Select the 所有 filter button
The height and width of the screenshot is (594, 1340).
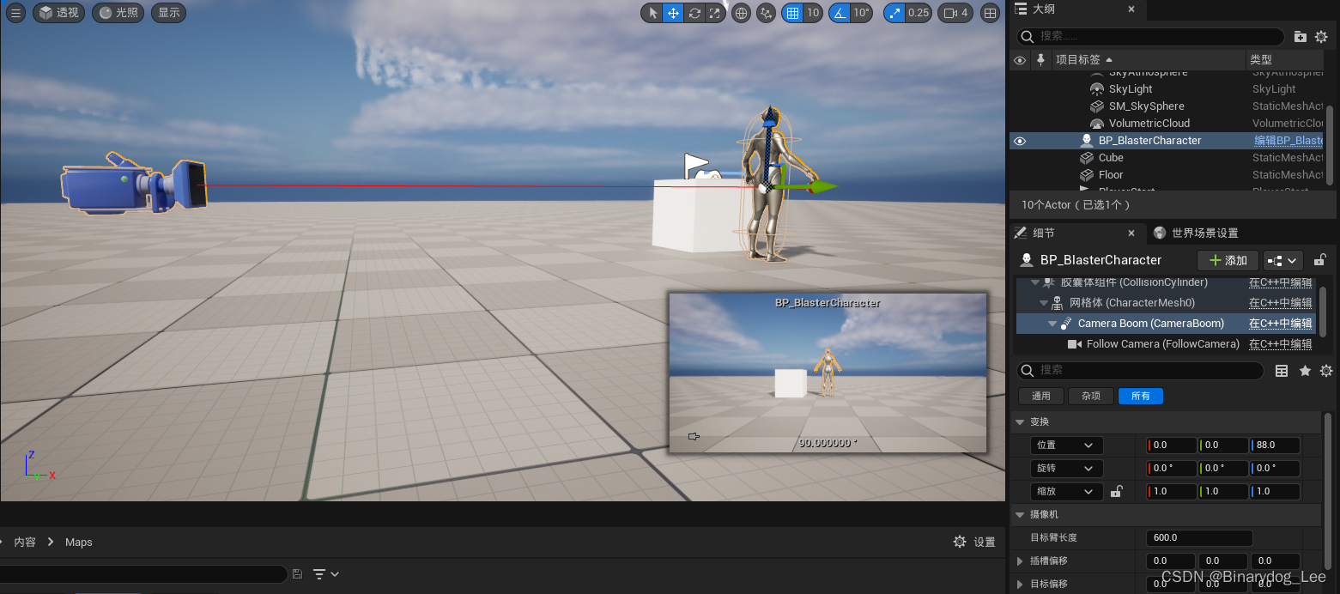pos(1141,396)
